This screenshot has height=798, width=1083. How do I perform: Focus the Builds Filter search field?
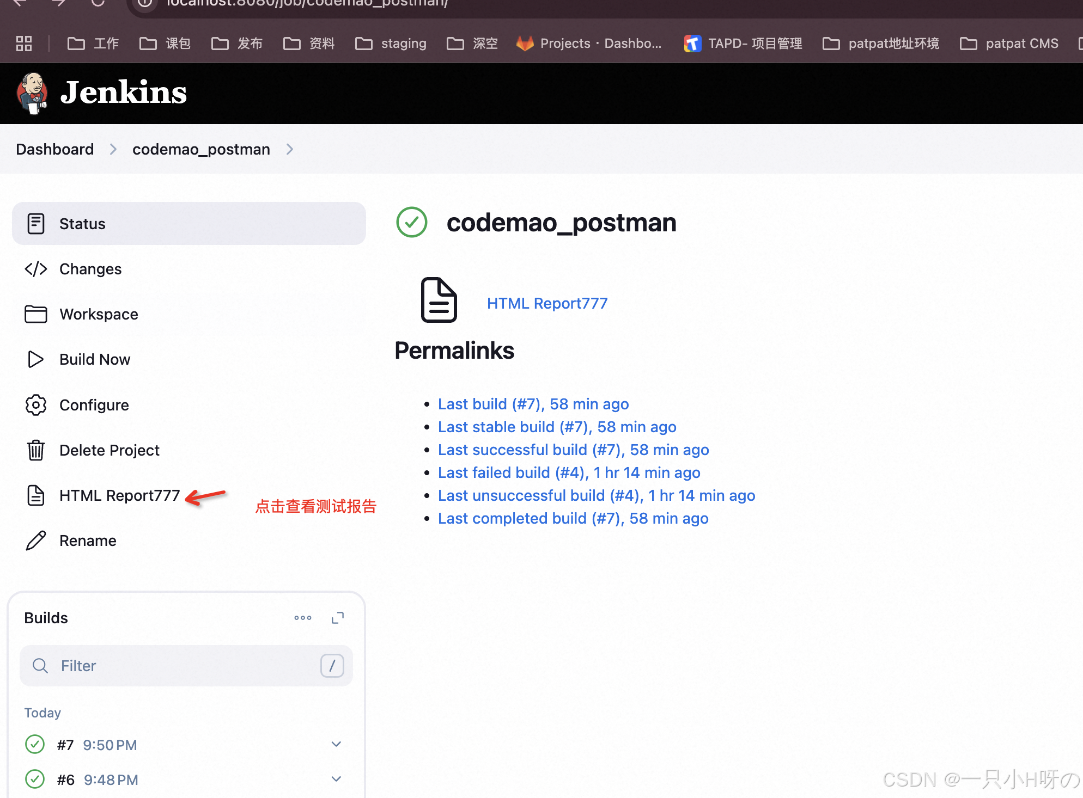pos(186,665)
